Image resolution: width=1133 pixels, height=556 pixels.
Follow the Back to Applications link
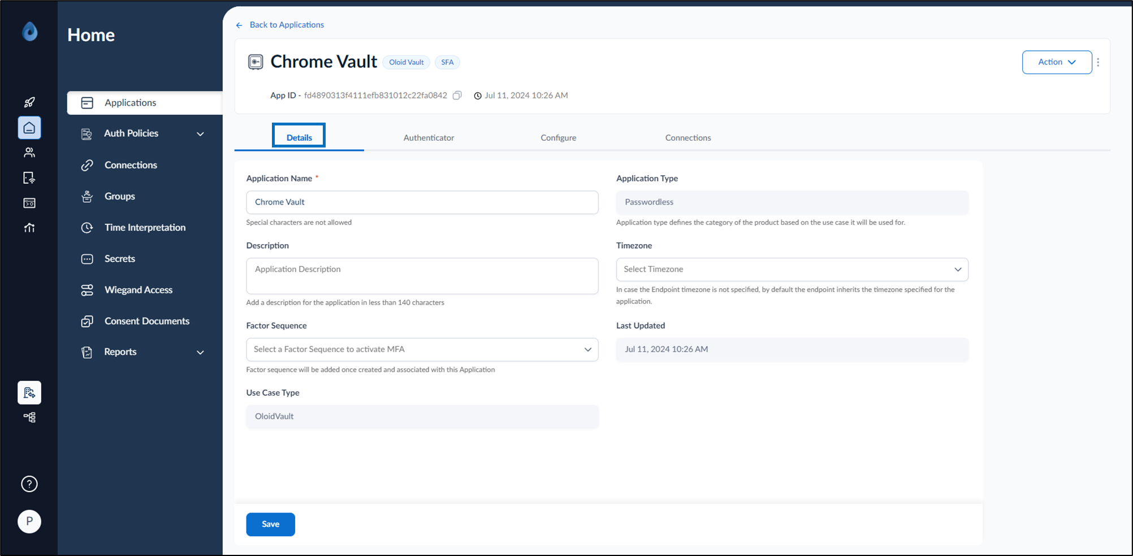[x=287, y=25]
